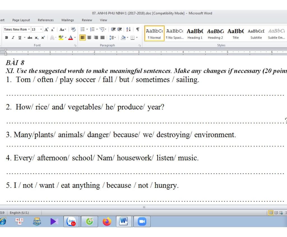Open Zoom from the taskbar
Screen dimensions: 287x237
click(142, 221)
